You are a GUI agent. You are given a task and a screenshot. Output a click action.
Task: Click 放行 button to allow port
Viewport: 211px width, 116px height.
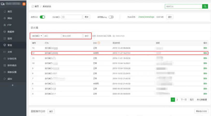click(86, 36)
